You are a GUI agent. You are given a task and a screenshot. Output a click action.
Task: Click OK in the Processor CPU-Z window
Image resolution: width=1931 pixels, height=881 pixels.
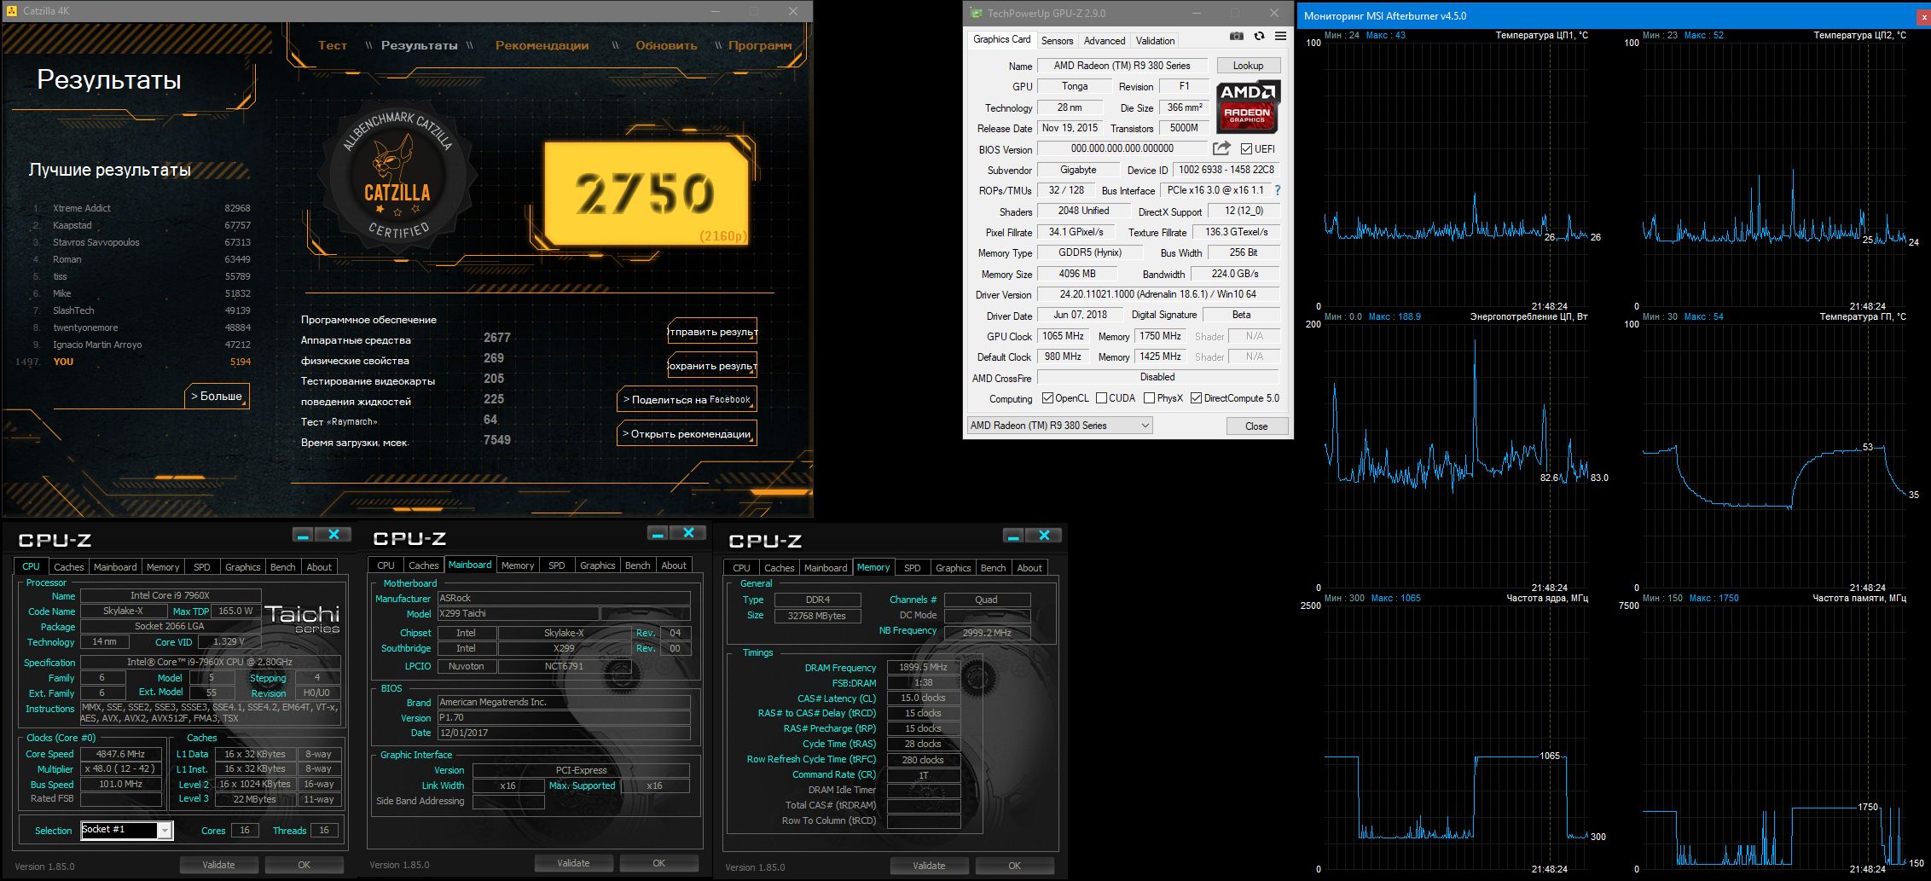coord(304,865)
